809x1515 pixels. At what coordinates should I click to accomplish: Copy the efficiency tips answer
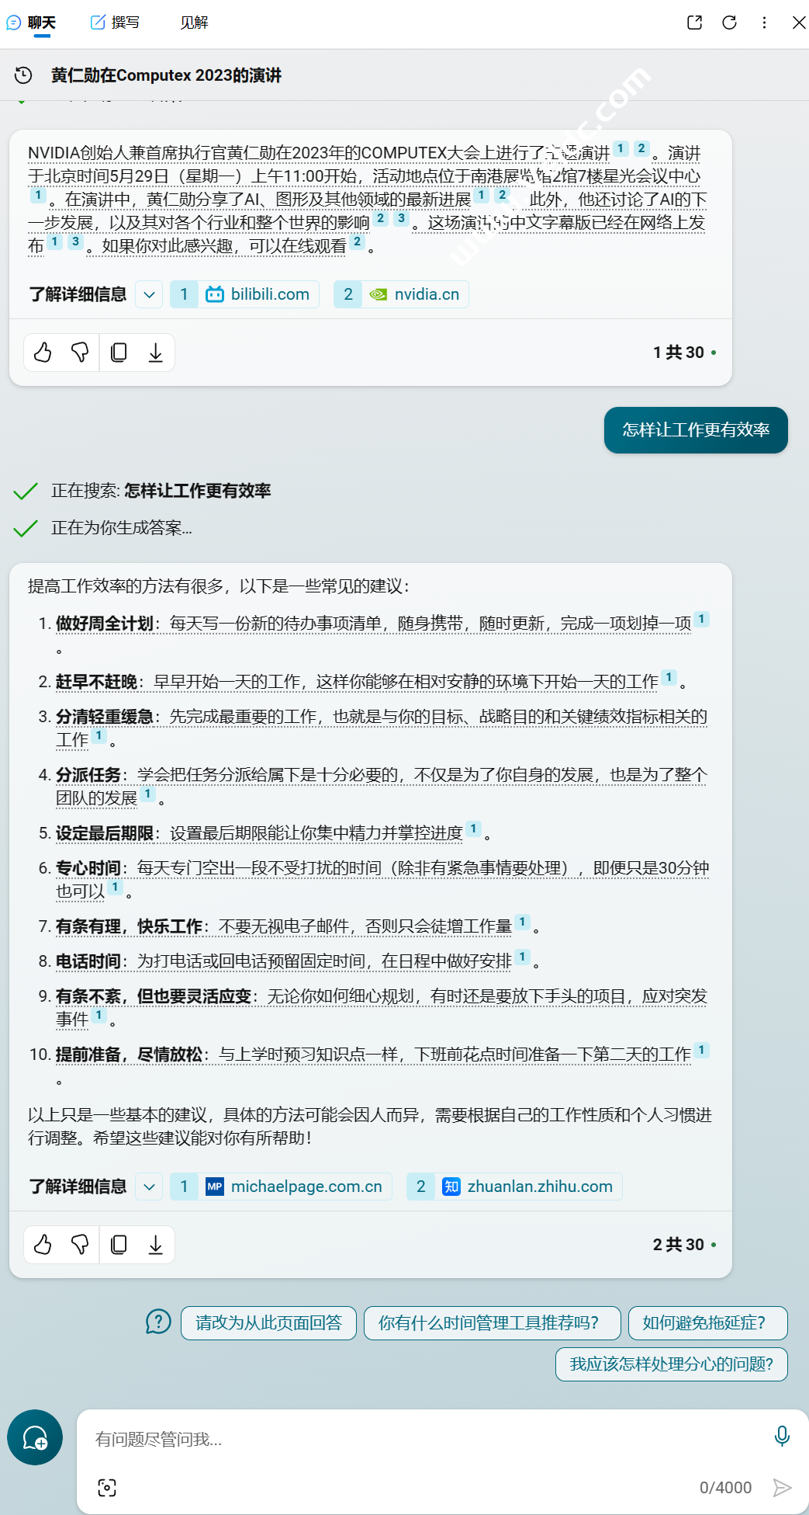[x=119, y=1245]
